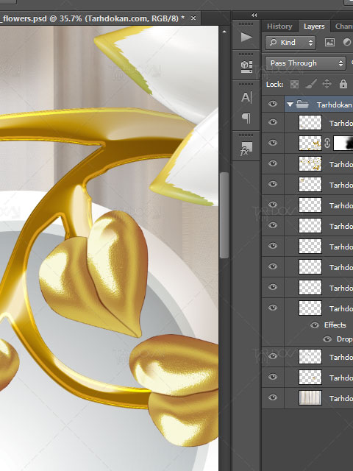Lock all with the padlock icon
Screen dimensions: 353x471
click(x=343, y=84)
